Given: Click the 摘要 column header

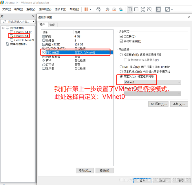Looking at the screenshot, I should (x=93, y=32).
